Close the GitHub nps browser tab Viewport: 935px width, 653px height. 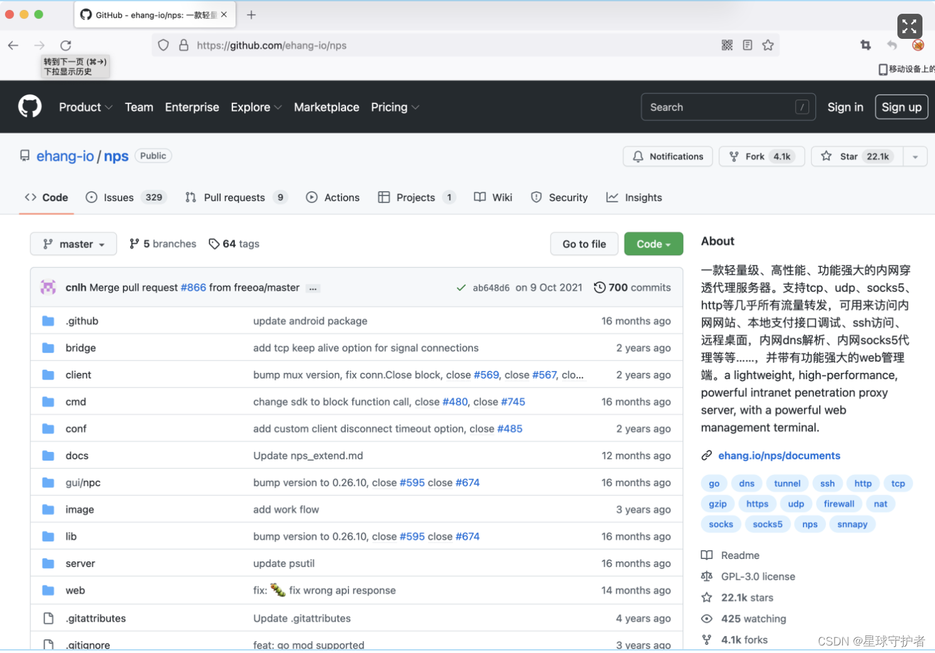(x=224, y=14)
